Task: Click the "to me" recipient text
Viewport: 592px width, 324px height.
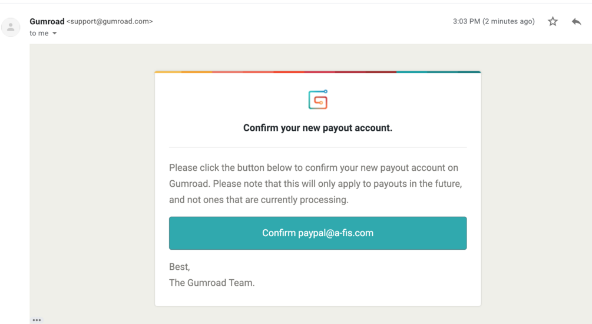Action: coord(39,34)
